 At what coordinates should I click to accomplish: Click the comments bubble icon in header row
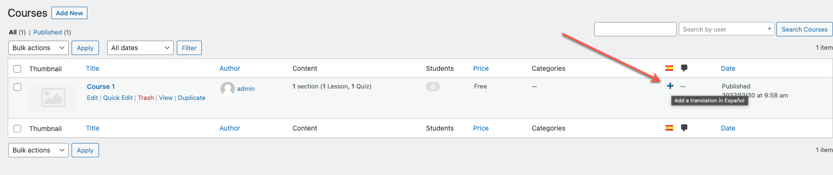(x=684, y=68)
